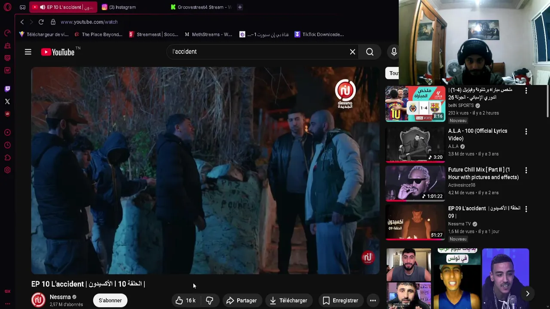Share the video with Partager
The image size is (550, 309).
(x=241, y=300)
